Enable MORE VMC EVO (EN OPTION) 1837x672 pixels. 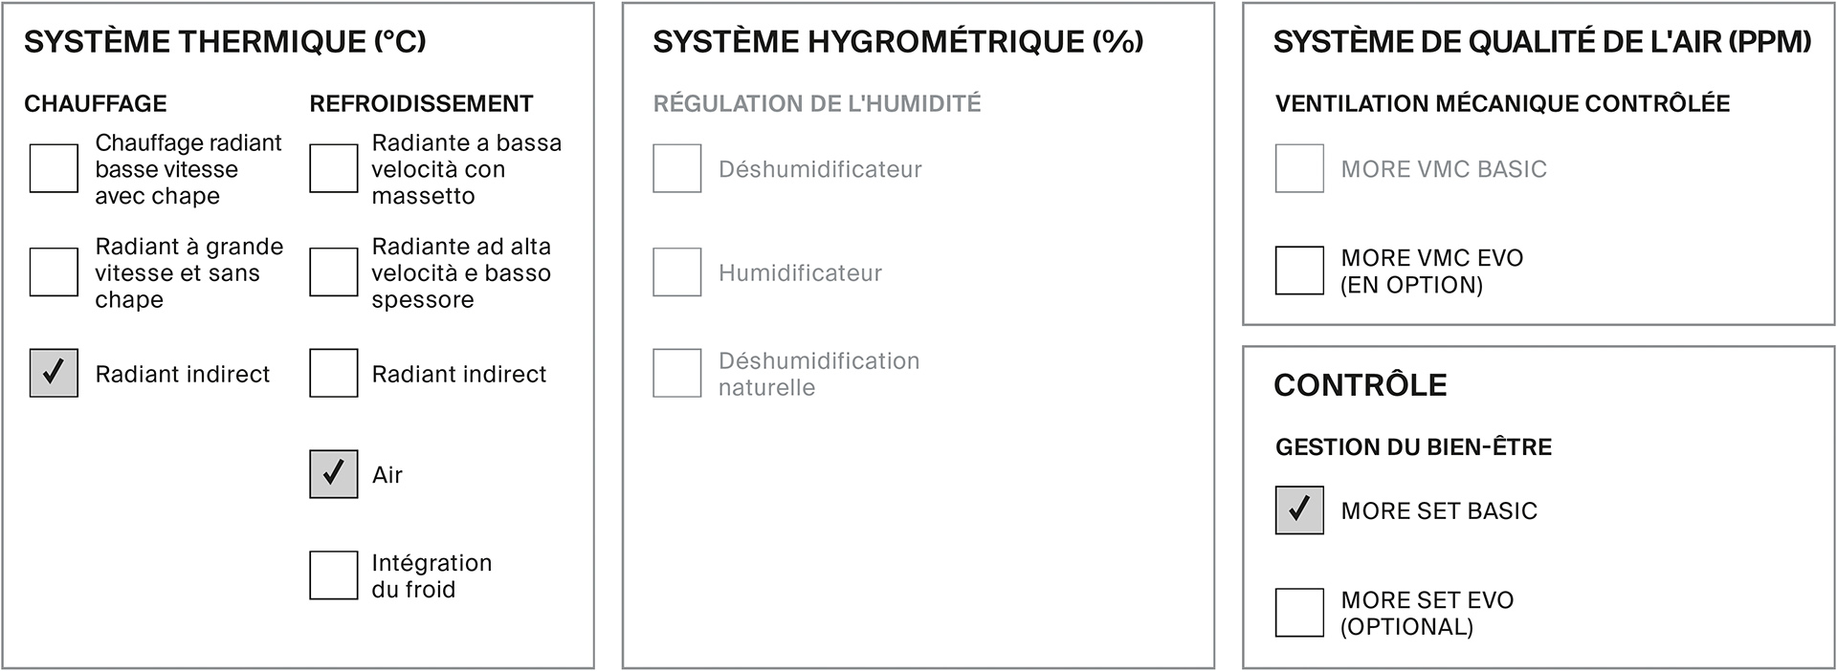[x=1299, y=271]
